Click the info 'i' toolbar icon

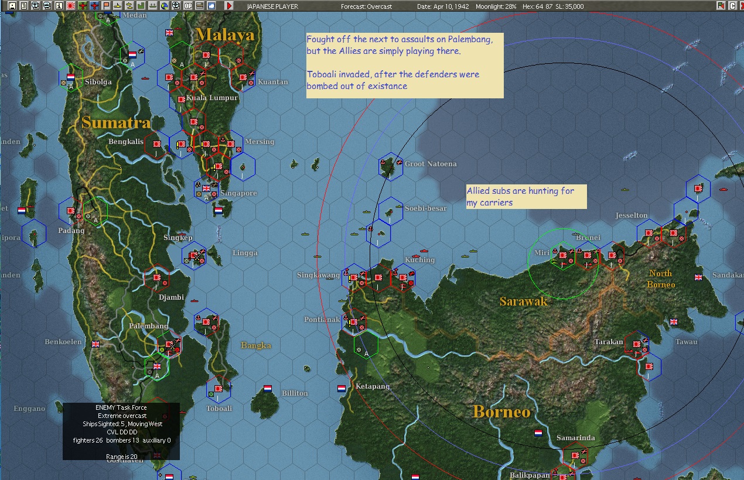pyautogui.click(x=59, y=6)
